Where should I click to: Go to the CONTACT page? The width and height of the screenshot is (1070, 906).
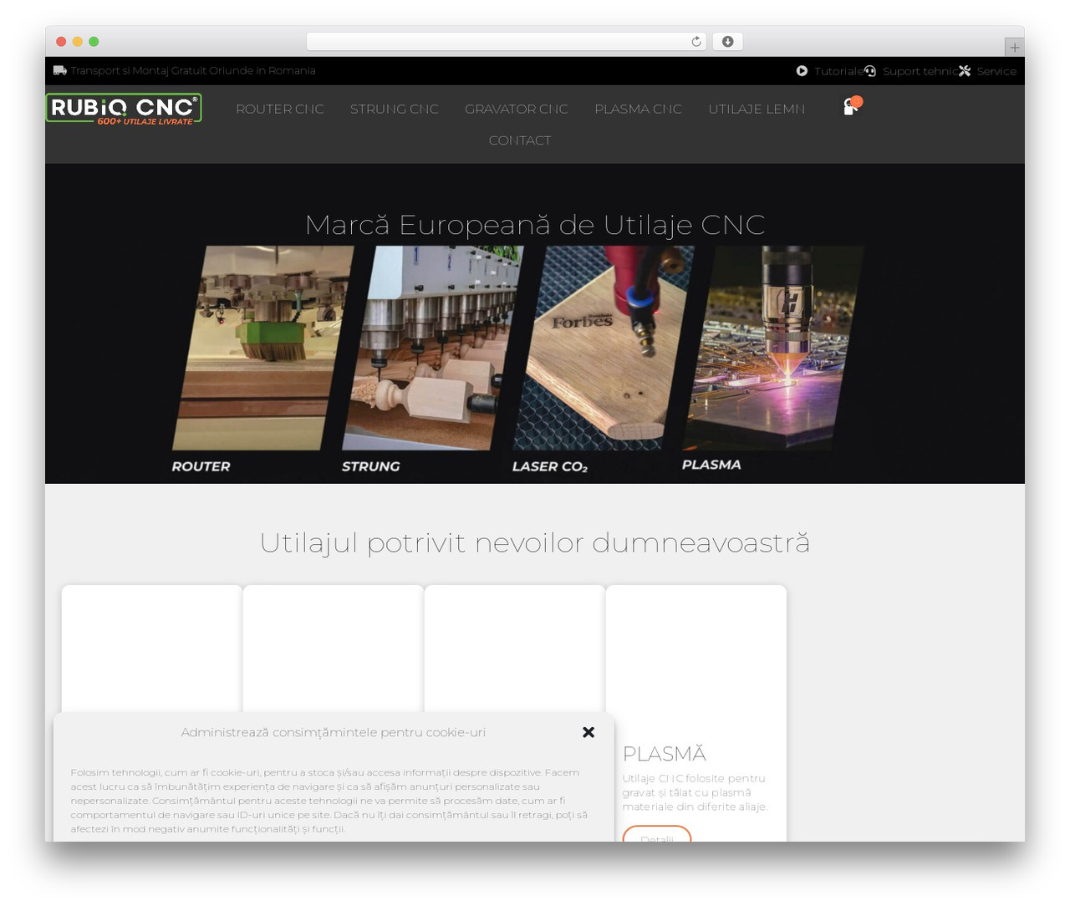pos(520,140)
